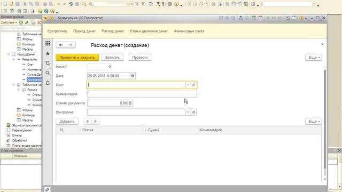Select Отчеты in configuration tree
This screenshot has width=342, height=192.
17,135
